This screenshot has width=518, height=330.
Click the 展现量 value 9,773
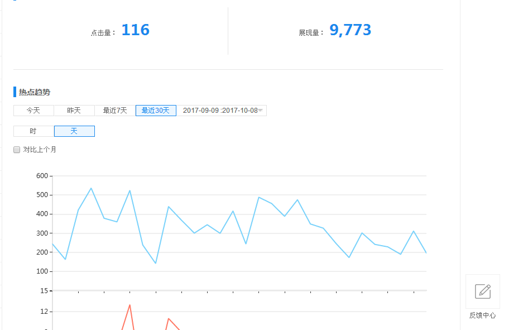coord(350,30)
